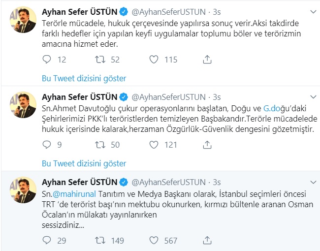Image resolution: width=320 pixels, height=251 pixels.
Task: Like the tweet with 121 likes
Action: 154,145
